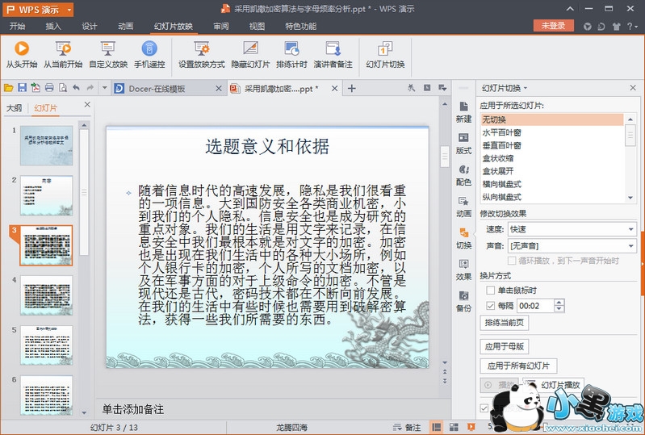The width and height of the screenshot is (645, 435).
Task: Click the 排练当前页 button
Action: 505,323
